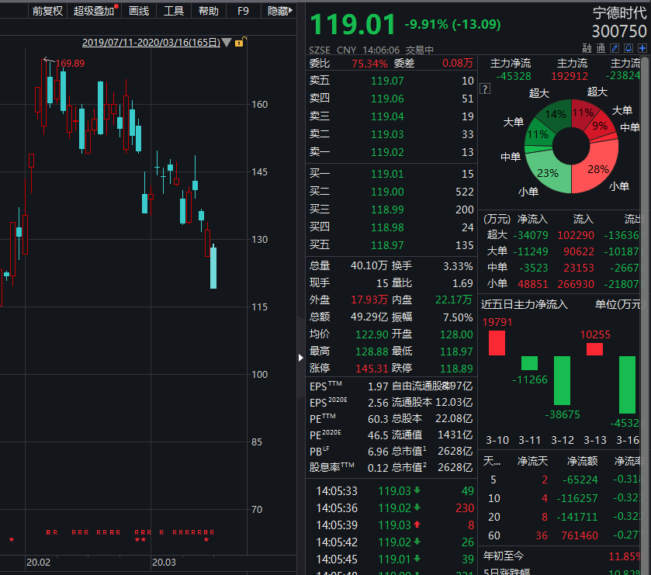The width and height of the screenshot is (651, 575).
Task: Collapse side panel with the white arrow
Action: [x=301, y=357]
